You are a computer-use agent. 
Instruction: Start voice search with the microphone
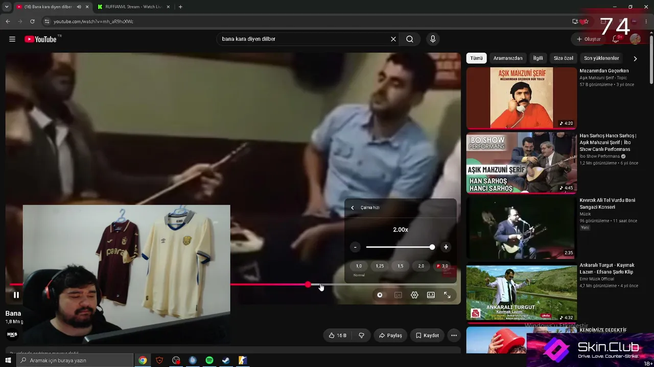pos(433,39)
